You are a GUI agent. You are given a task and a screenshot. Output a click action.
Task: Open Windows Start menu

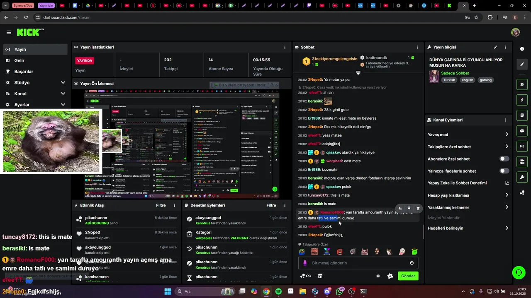(x=168, y=291)
